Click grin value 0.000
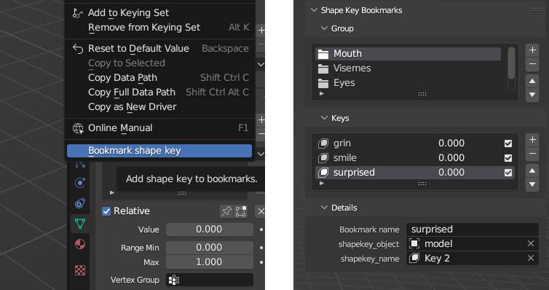 pos(451,144)
